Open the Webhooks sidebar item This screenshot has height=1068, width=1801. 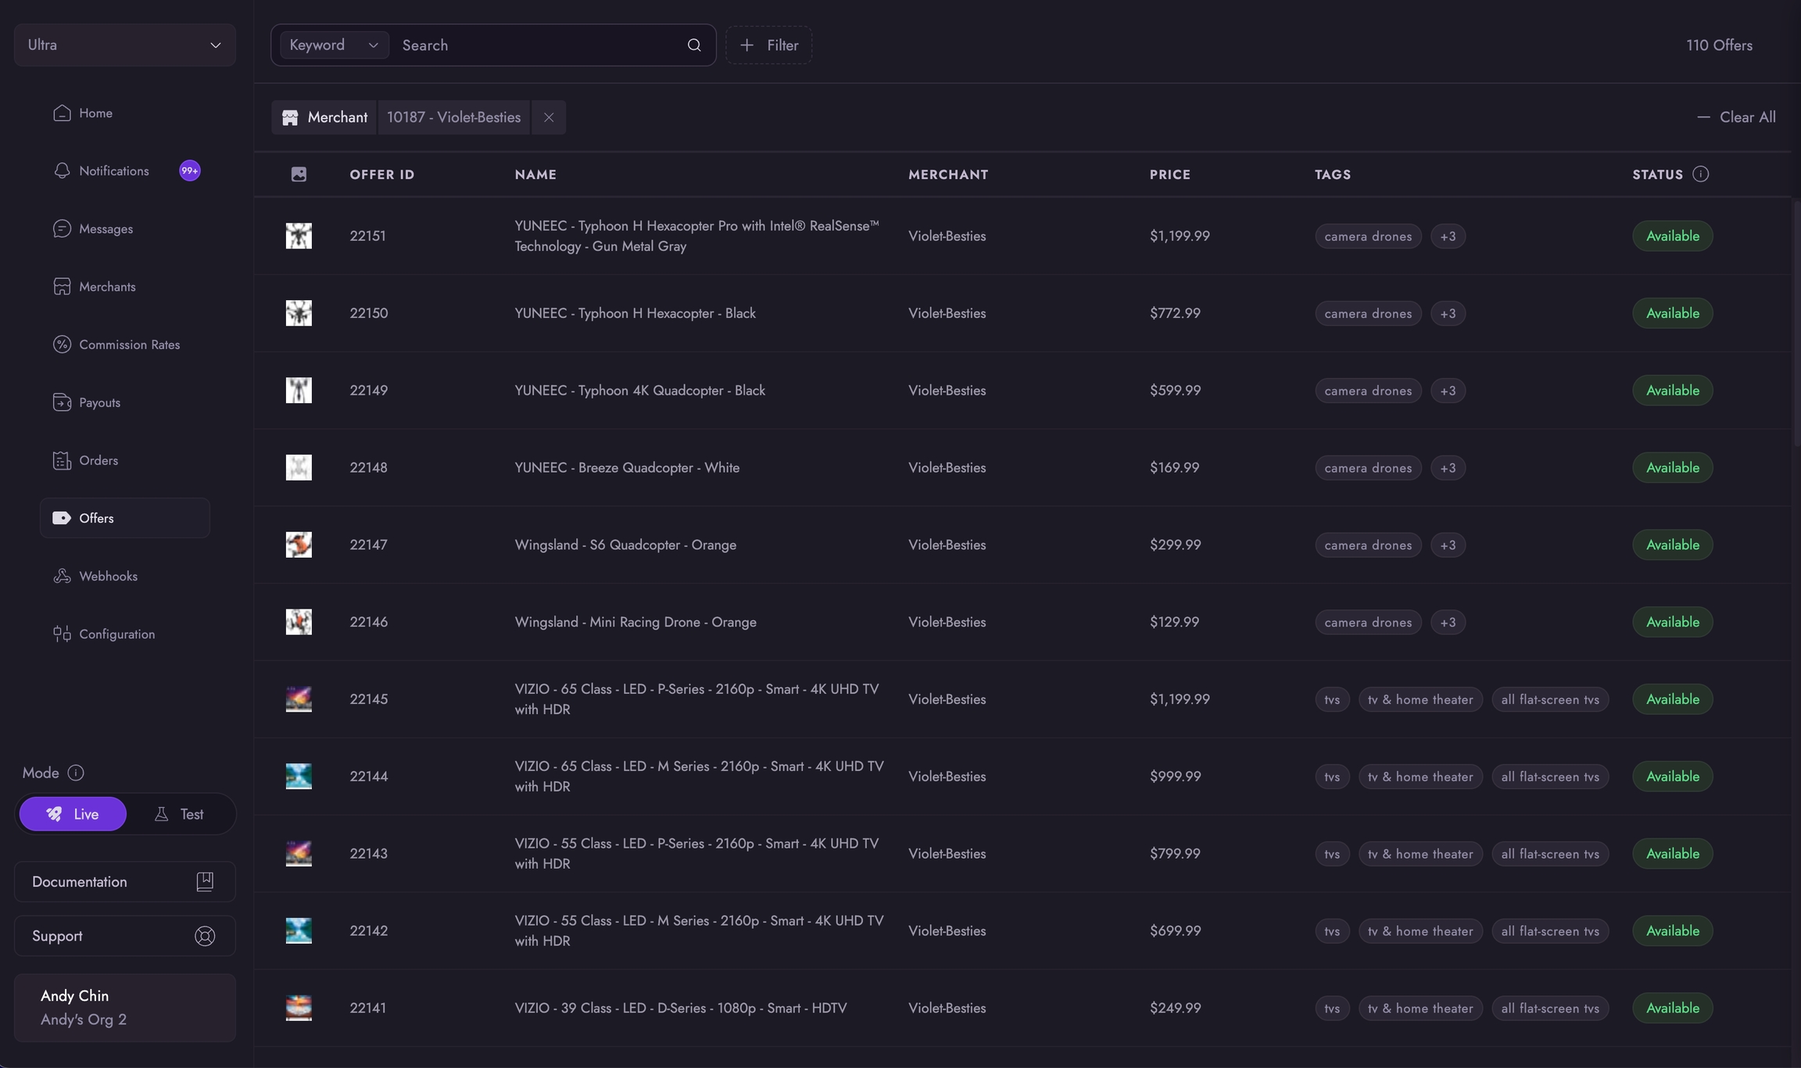[108, 576]
